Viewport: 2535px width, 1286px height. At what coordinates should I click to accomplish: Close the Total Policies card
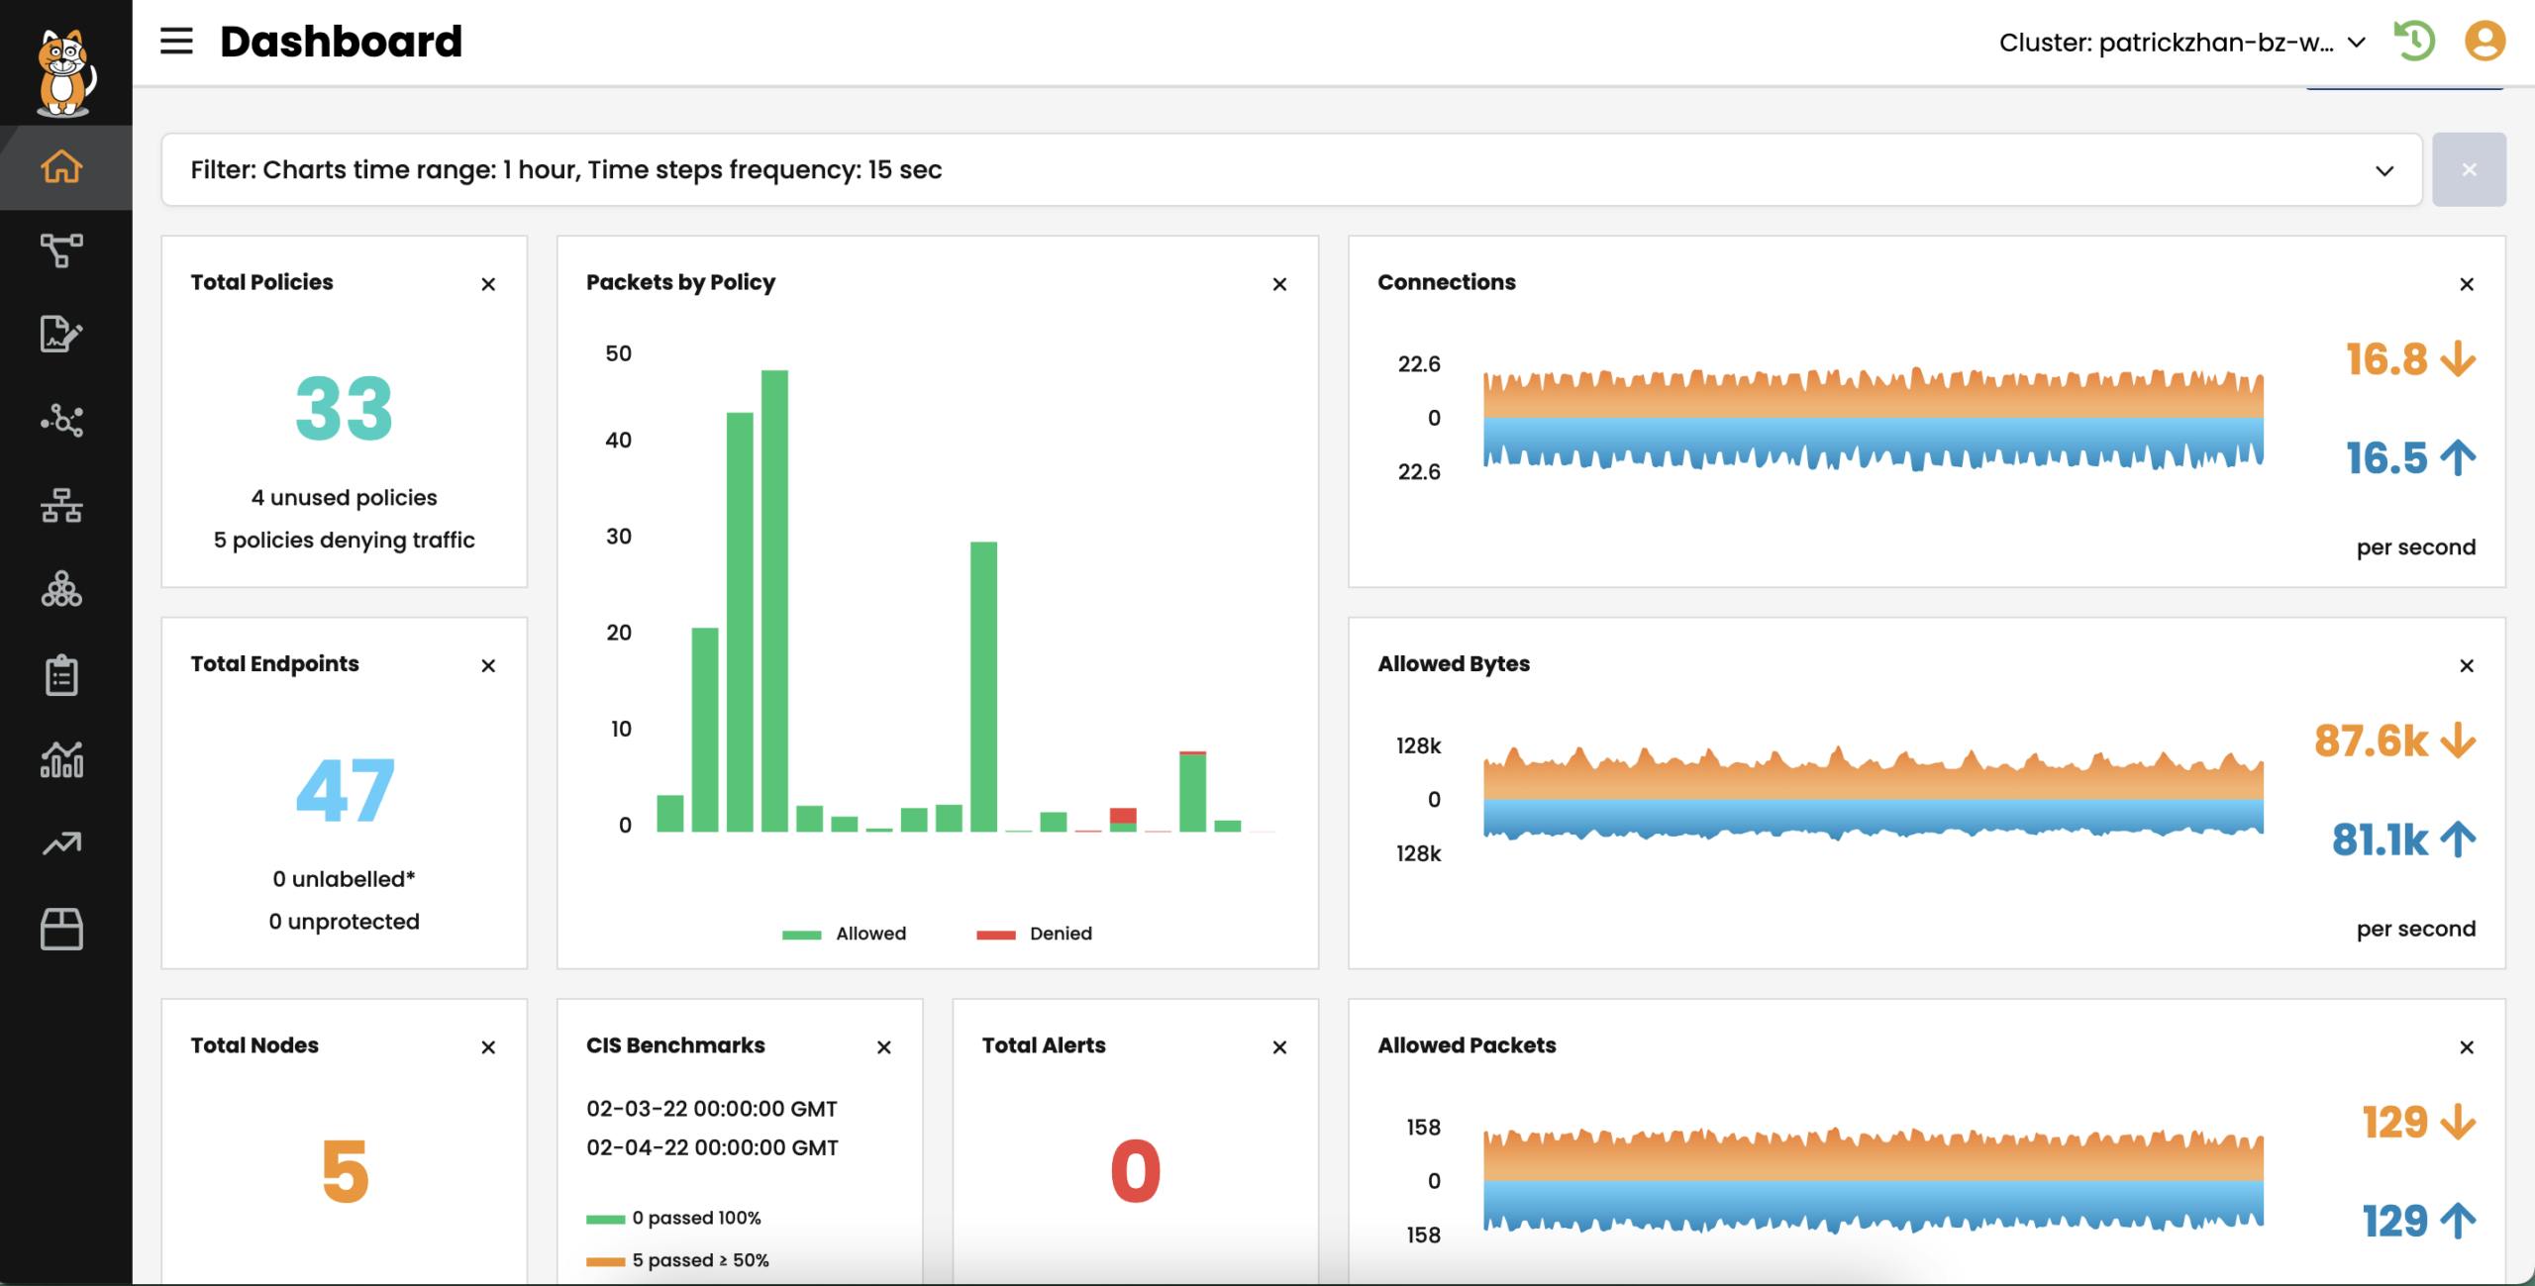tap(488, 284)
